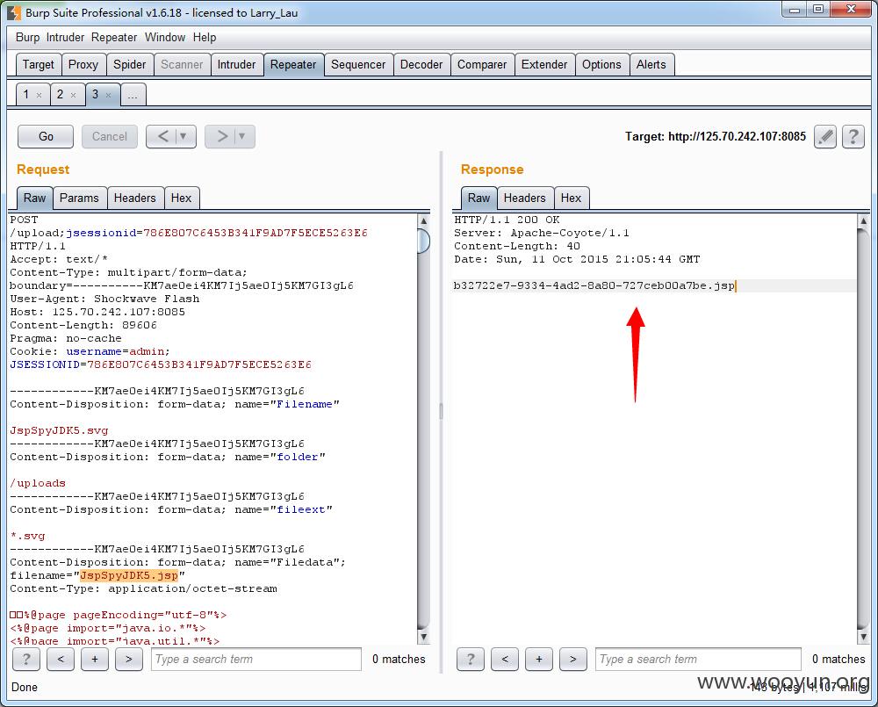Click the Target URL label text
The height and width of the screenshot is (707, 878).
click(x=716, y=137)
